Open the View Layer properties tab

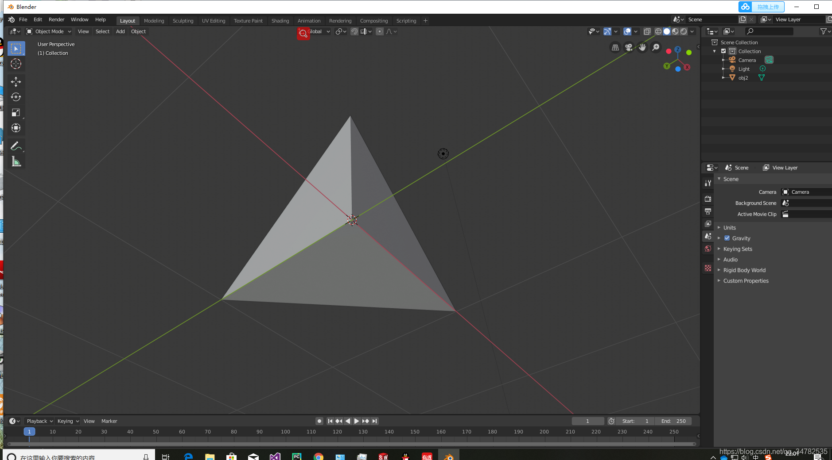708,223
